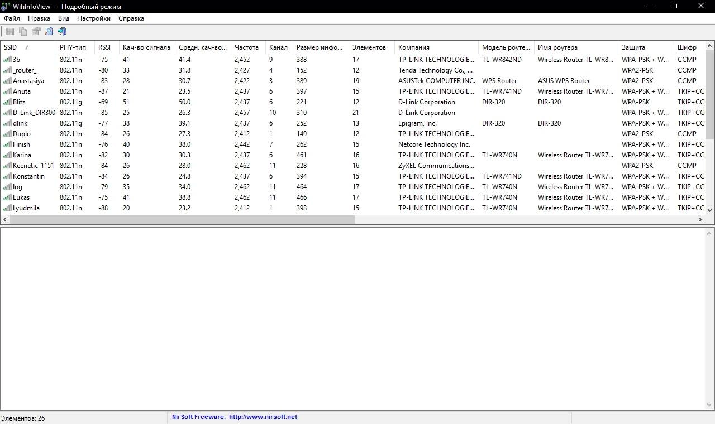Click the 466 information size value

pos(302,197)
